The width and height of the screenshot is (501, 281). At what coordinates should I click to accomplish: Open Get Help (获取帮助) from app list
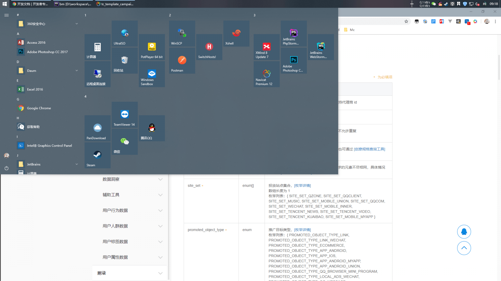[48, 127]
